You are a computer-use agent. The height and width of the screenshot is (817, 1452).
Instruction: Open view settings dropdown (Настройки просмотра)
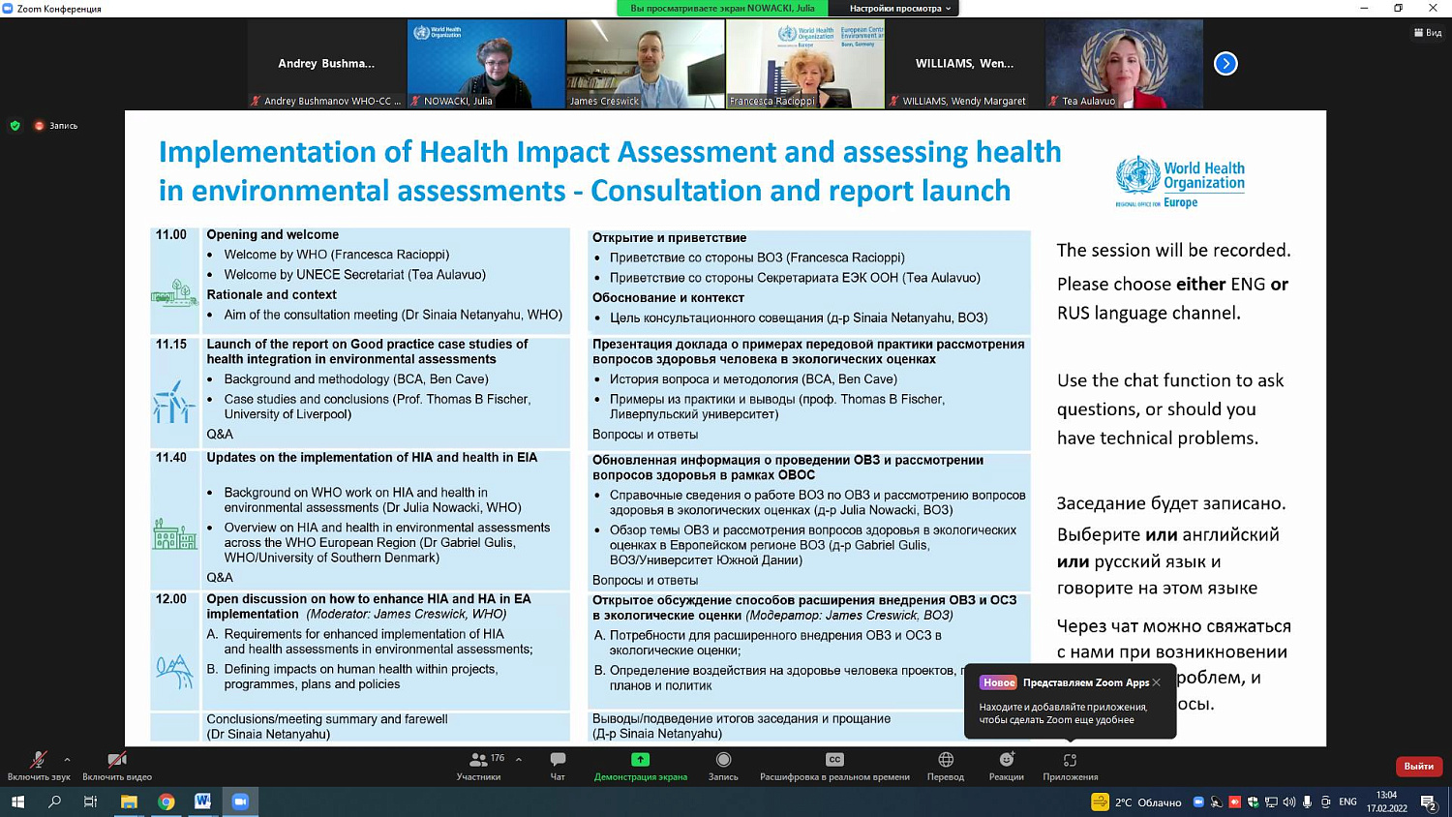coord(900,9)
